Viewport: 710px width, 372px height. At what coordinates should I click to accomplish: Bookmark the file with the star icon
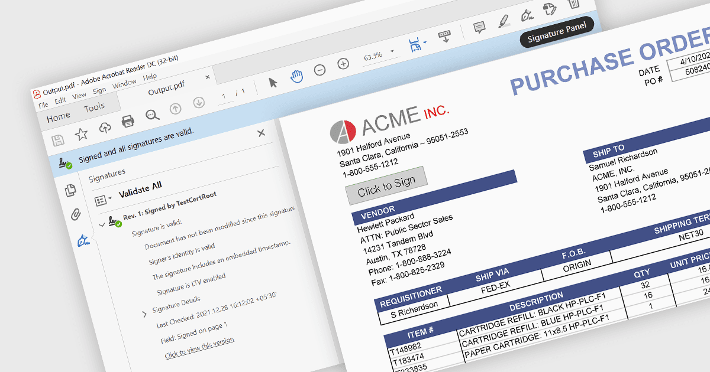pyautogui.click(x=81, y=135)
